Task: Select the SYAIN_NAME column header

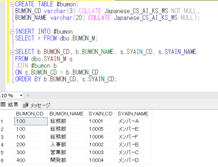Action: 134,114
